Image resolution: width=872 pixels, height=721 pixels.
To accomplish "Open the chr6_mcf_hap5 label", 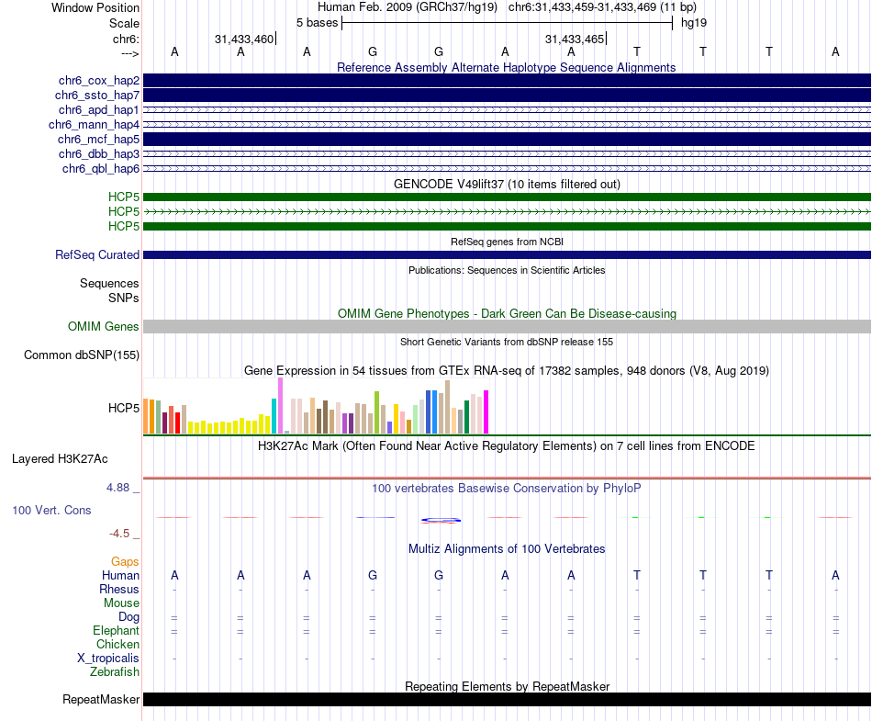I will [x=98, y=139].
